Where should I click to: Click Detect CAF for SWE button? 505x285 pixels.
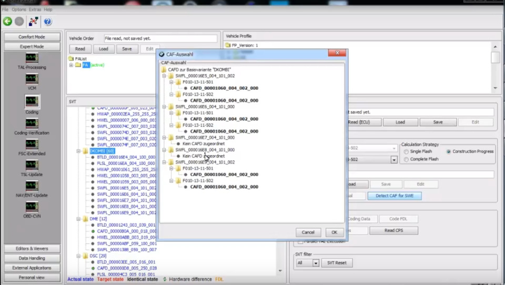pyautogui.click(x=395, y=196)
